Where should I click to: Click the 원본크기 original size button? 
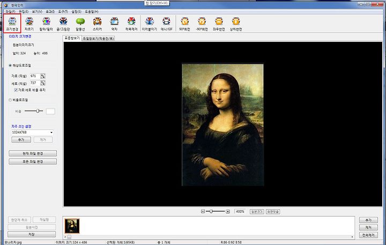(257, 212)
